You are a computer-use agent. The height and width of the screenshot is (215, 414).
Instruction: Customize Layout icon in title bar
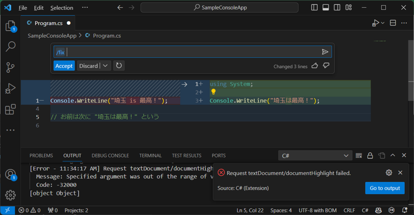[348, 8]
